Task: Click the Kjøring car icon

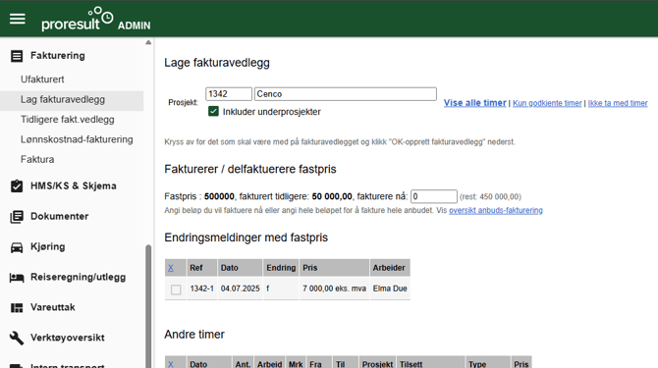Action: [17, 247]
